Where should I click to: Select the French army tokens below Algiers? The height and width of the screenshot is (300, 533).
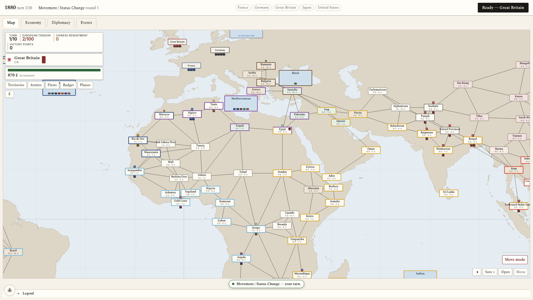(192, 119)
